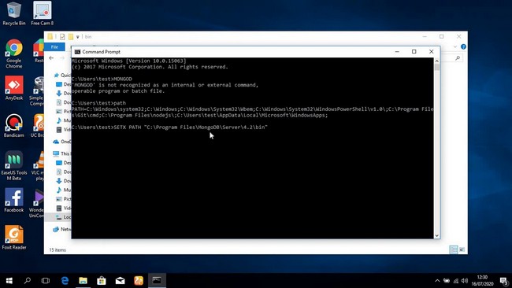Click Command Prompt scrollbar down arrow
Screen dimensions: 512x288
436,235
